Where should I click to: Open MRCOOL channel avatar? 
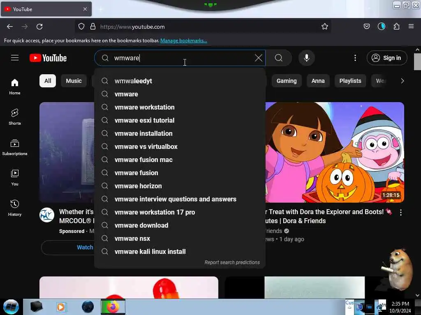[x=47, y=215]
